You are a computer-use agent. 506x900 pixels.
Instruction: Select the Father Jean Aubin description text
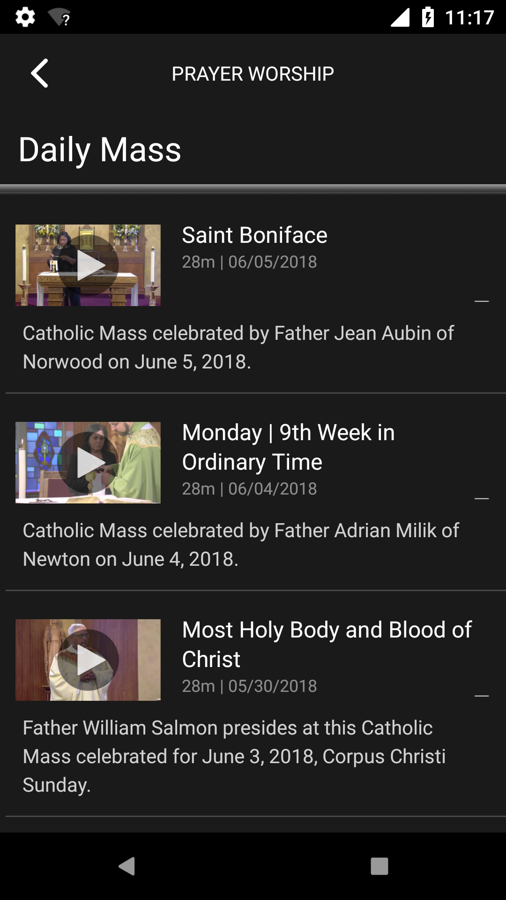238,347
